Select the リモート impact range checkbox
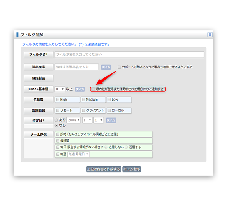 [58, 110]
